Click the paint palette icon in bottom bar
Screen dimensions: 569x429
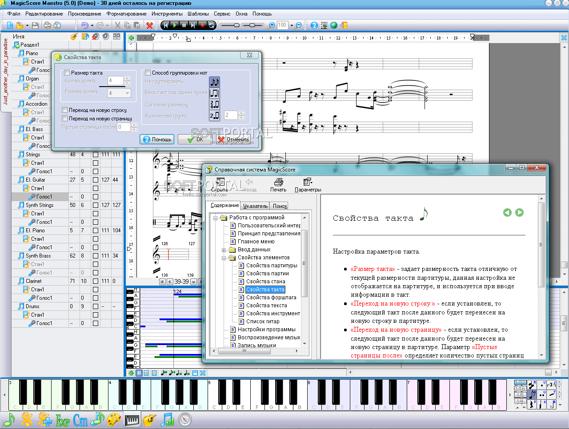coord(114,420)
